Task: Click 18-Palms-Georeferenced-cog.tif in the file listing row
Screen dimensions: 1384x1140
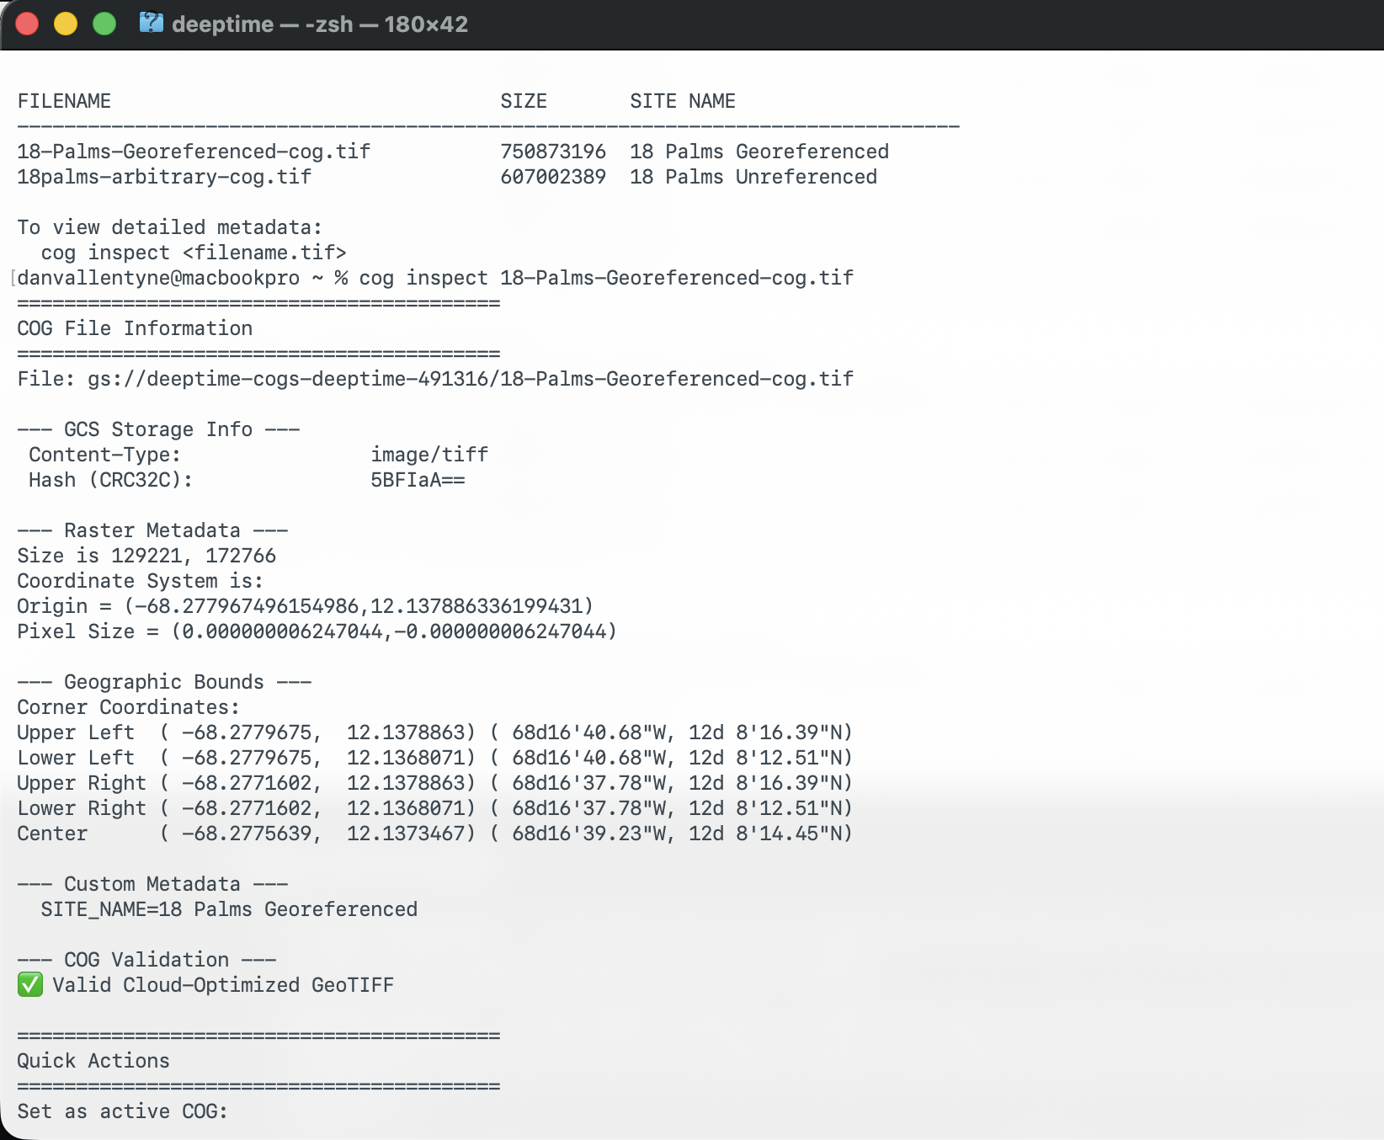Action: (x=194, y=152)
